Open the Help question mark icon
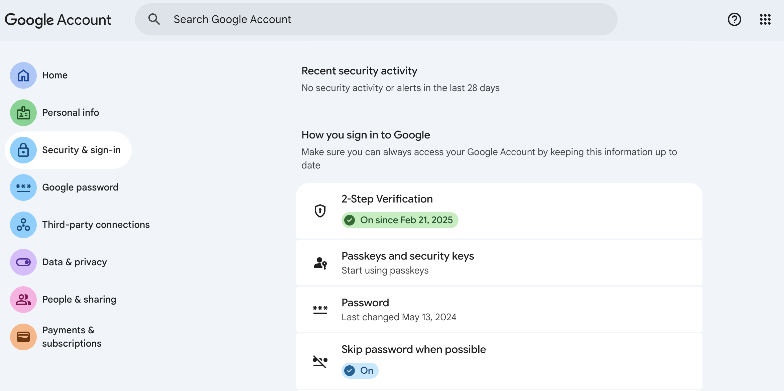The image size is (784, 391). pyautogui.click(x=734, y=19)
